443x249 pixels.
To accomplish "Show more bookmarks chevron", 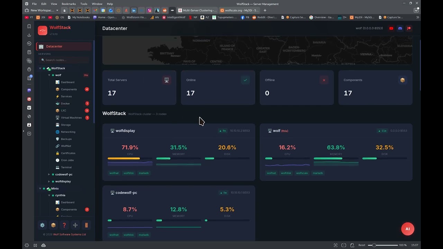I will pos(417,17).
